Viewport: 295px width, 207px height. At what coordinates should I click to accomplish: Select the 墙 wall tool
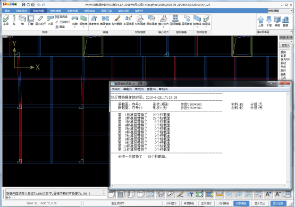[22, 20]
